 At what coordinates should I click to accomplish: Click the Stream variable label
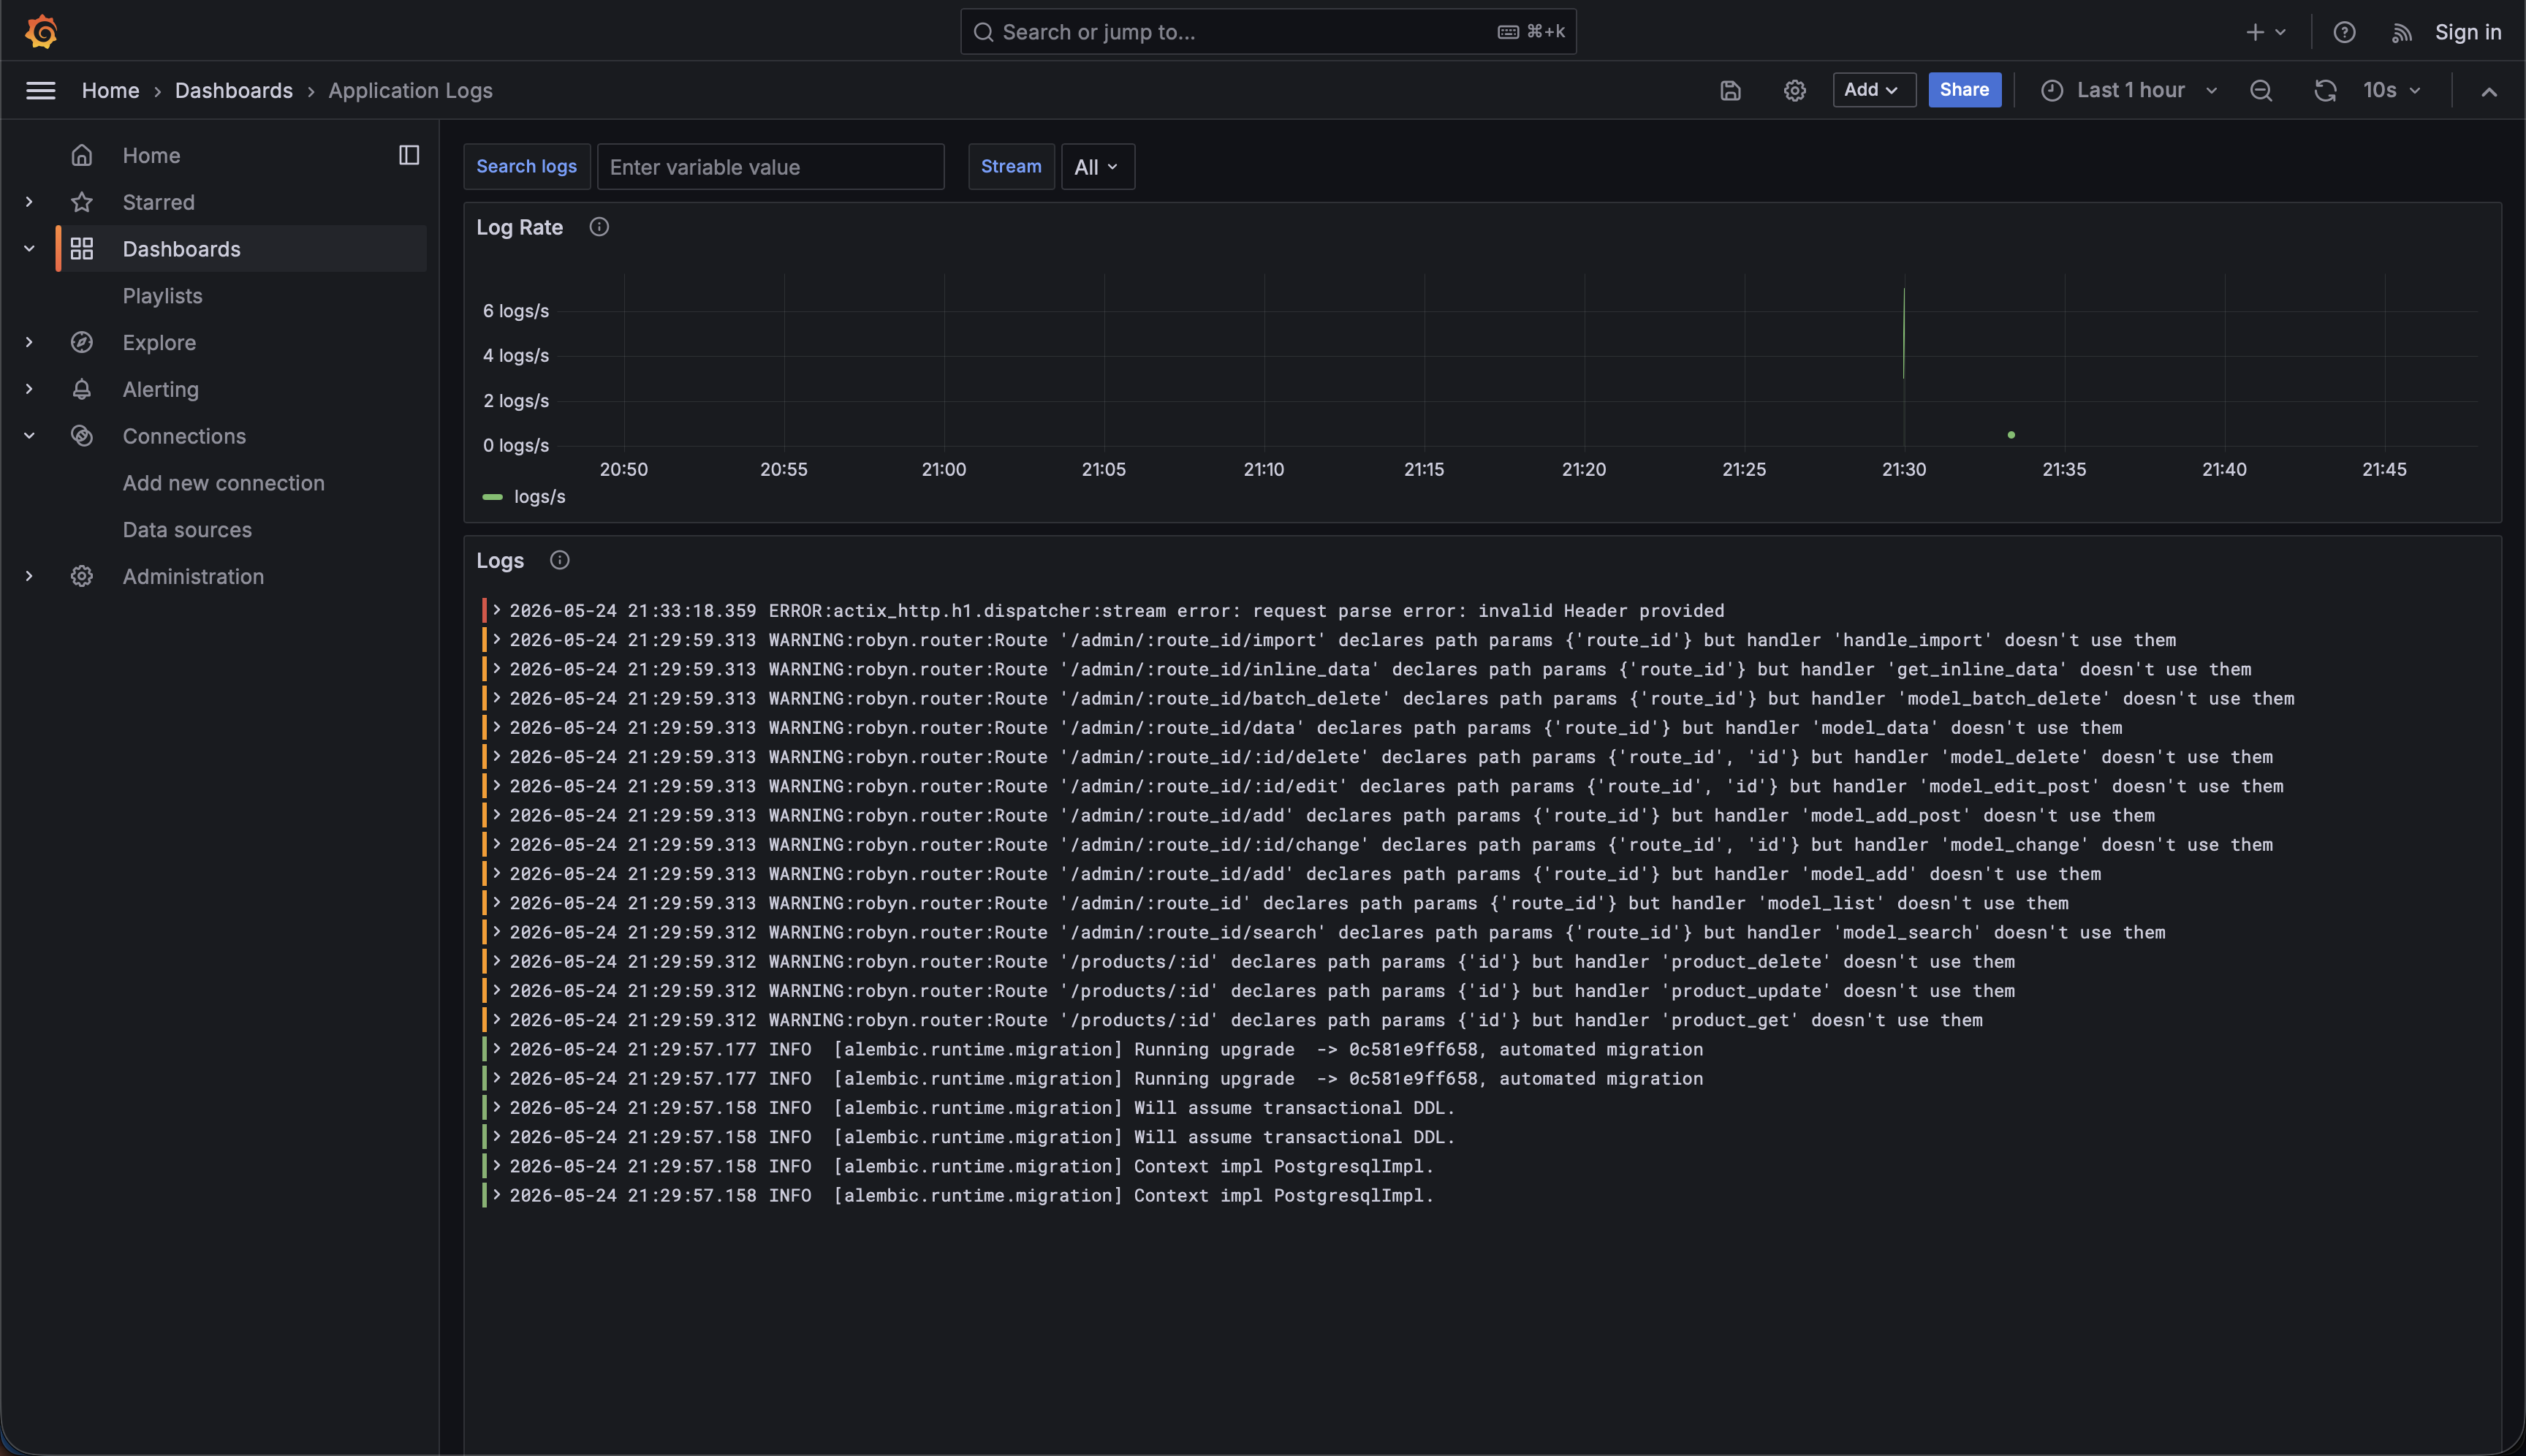click(1011, 167)
